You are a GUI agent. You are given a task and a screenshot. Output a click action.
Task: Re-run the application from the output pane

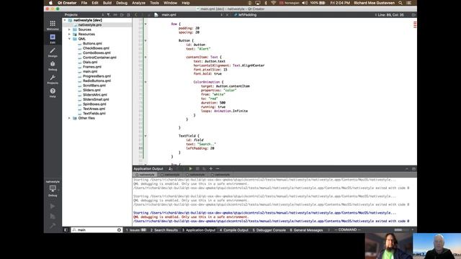pyautogui.click(x=190, y=168)
